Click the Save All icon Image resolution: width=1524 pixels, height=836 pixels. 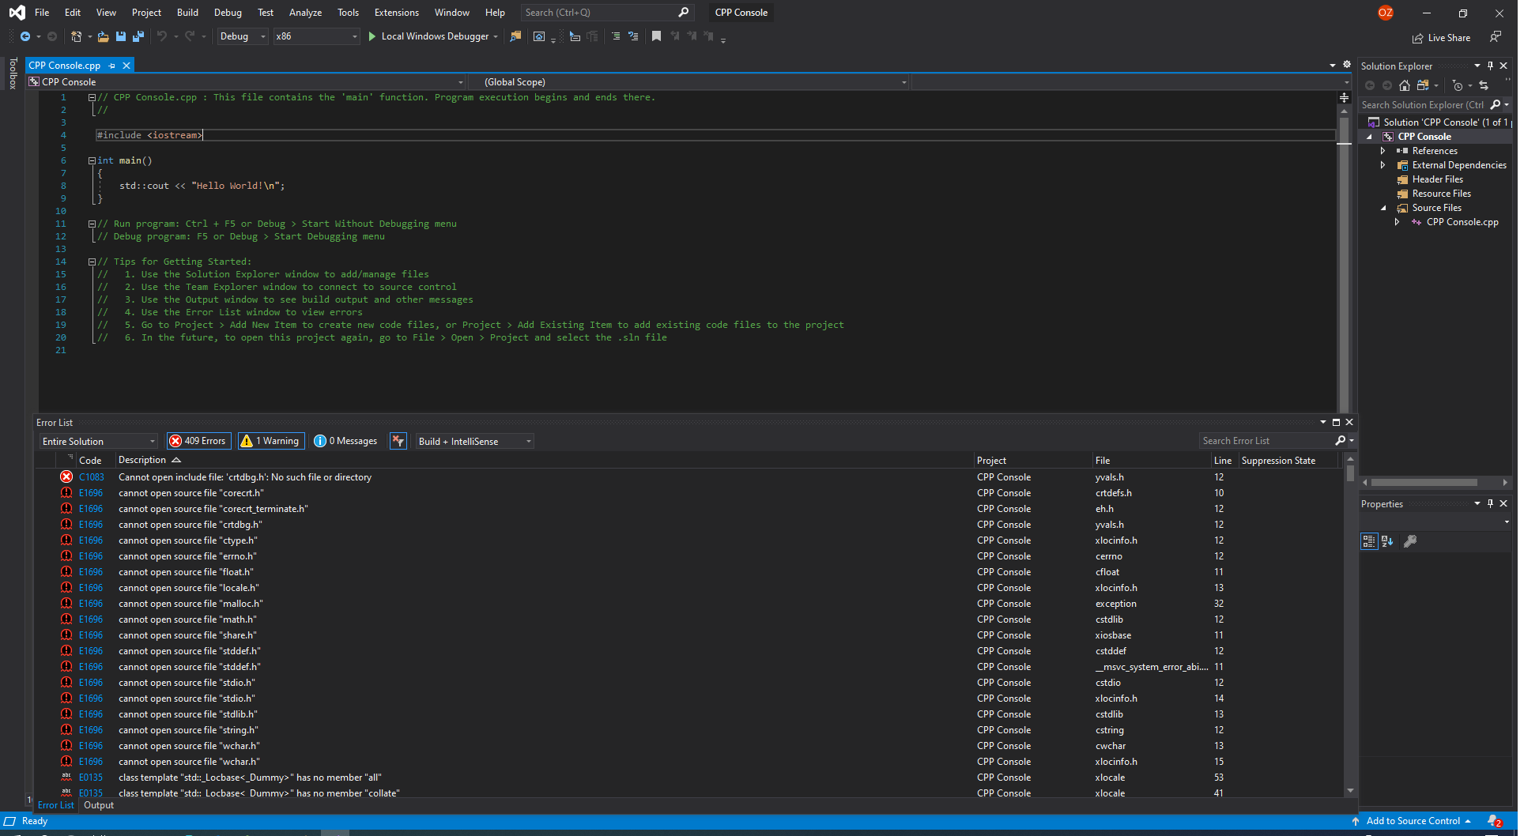138,36
